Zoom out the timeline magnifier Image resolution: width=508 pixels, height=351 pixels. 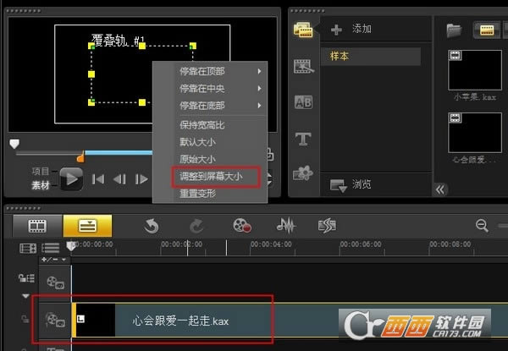(482, 226)
